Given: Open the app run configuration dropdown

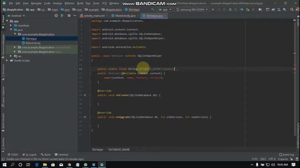Looking at the screenshot, I should 165,9.
